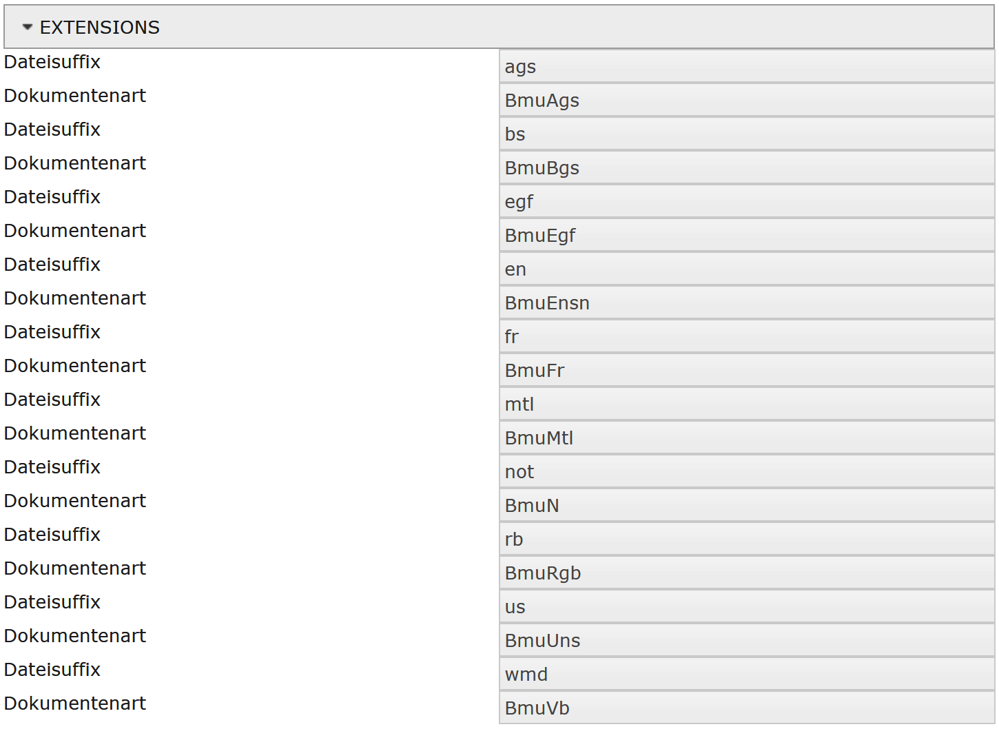The width and height of the screenshot is (999, 729).
Task: Edit the 'egf' file suffix field
Action: click(x=747, y=202)
